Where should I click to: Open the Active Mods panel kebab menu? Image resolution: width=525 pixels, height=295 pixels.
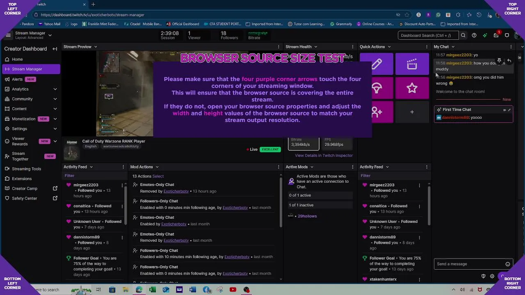[353, 167]
